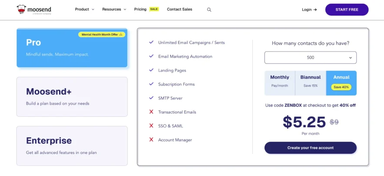Click the checkmark beside SMTP Server
Image resolution: width=384 pixels, height=176 pixels.
(x=151, y=98)
